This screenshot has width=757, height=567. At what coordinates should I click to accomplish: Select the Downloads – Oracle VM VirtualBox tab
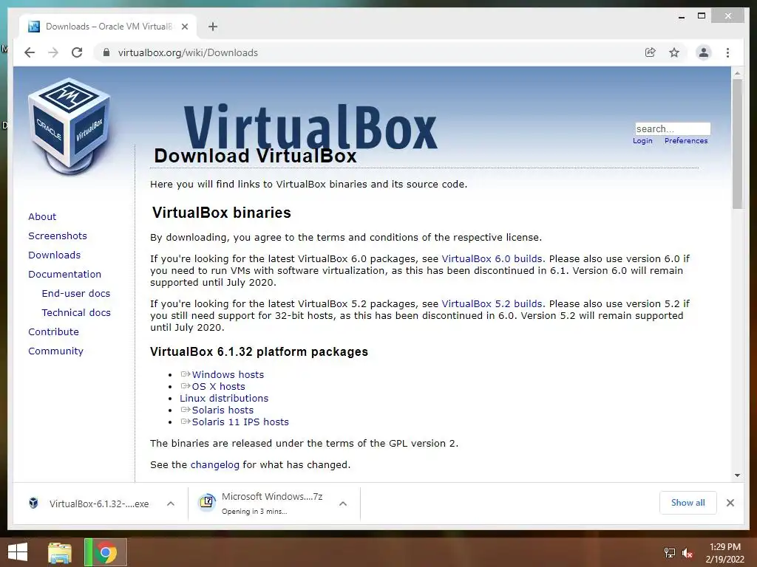(x=108, y=27)
